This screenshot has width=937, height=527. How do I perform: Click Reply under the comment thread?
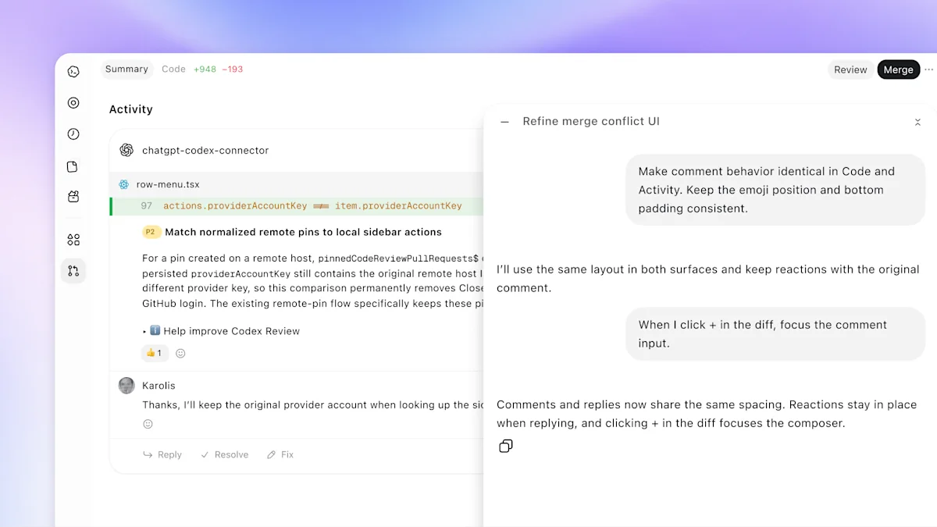tap(162, 454)
